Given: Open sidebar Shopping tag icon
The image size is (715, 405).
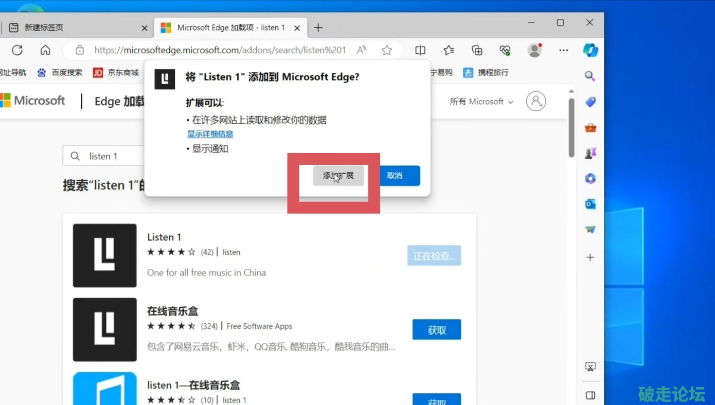Looking at the screenshot, I should click(x=590, y=102).
